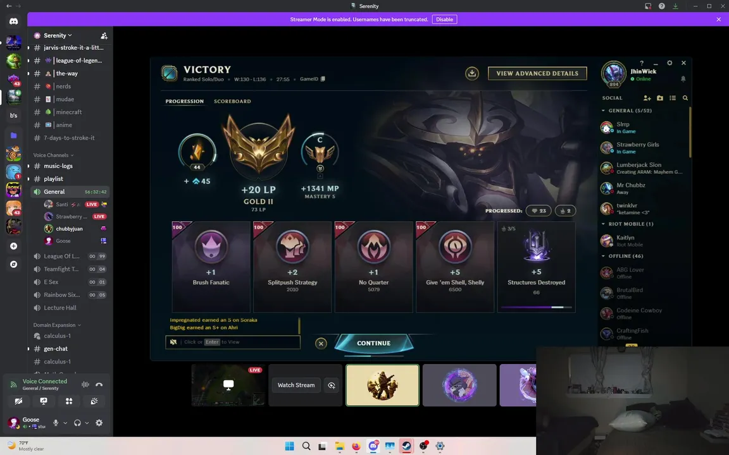Click download replay icon in League
This screenshot has width=729, height=455.
[472, 73]
